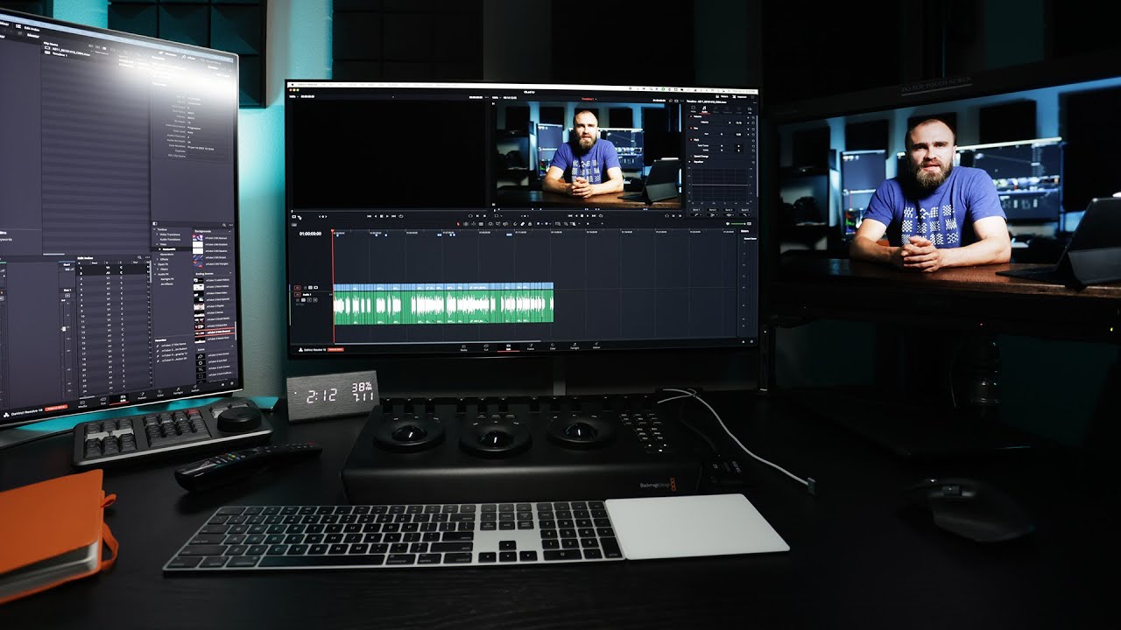Open the timeline viewer zoom percentage dropdown

pos(497,98)
